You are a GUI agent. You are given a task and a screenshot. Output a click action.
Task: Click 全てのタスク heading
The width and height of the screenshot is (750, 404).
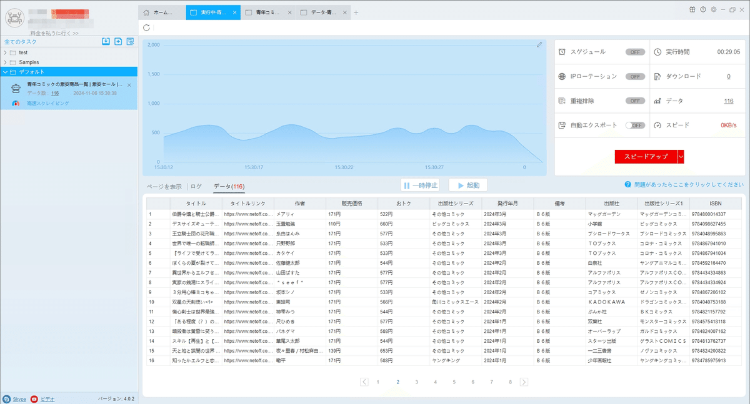(x=21, y=42)
